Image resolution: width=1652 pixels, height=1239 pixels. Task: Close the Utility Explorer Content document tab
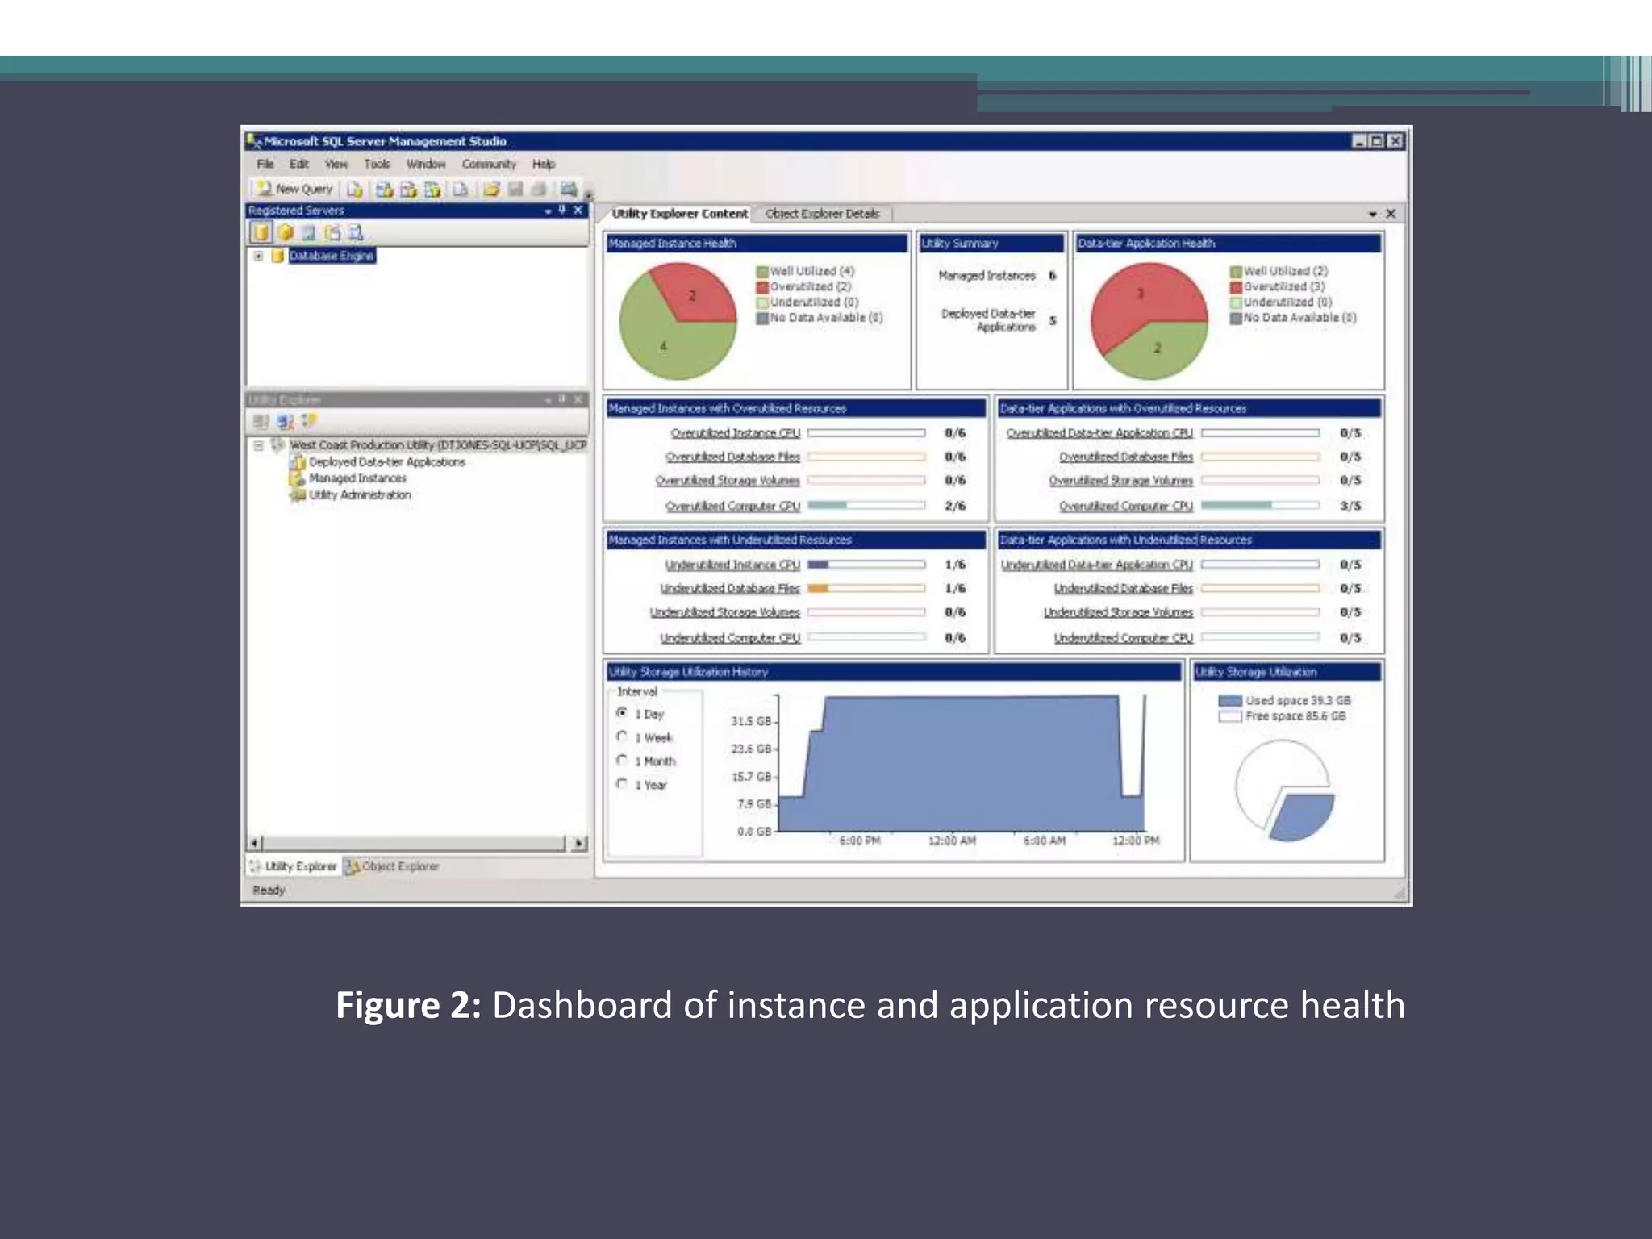(x=1391, y=214)
